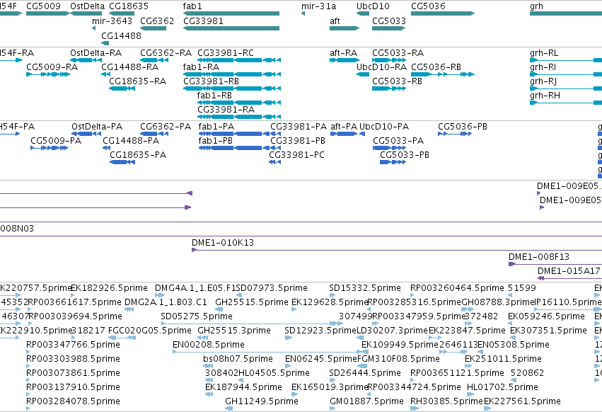Select transcript CG33981-RB

(x=232, y=88)
